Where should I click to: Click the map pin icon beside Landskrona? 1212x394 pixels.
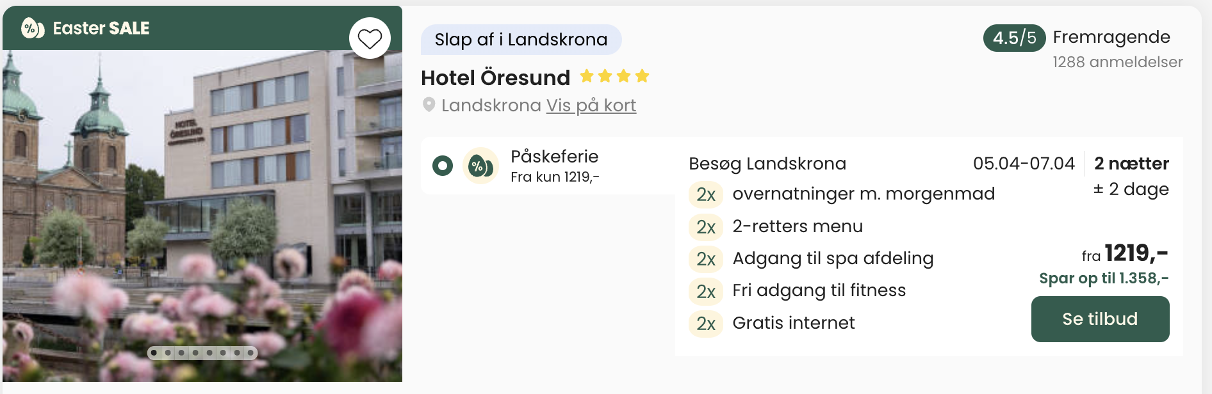[429, 105]
